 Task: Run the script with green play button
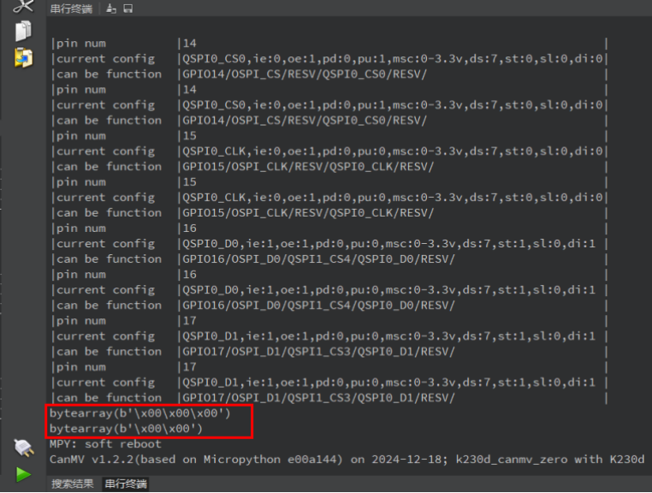pyautogui.click(x=23, y=474)
